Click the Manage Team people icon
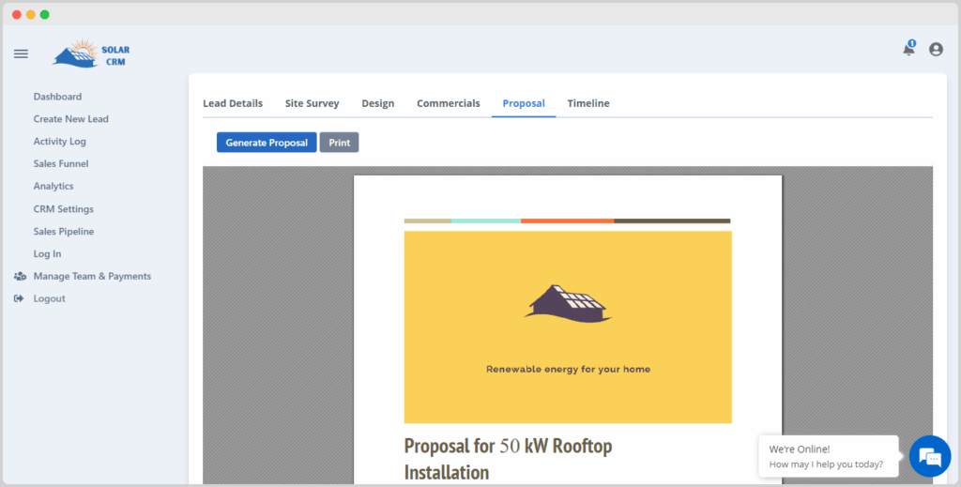This screenshot has width=961, height=487. tap(20, 276)
